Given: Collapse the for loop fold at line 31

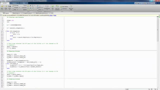Looking at the screenshot, I should (6, 63).
